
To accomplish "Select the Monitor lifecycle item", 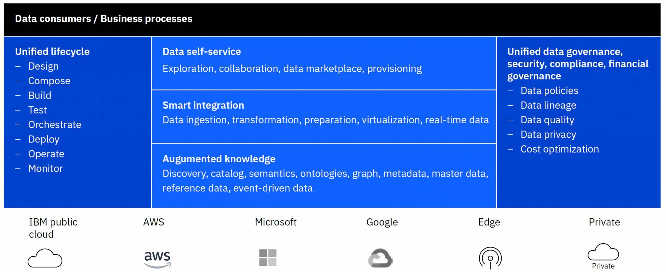I will click(46, 169).
